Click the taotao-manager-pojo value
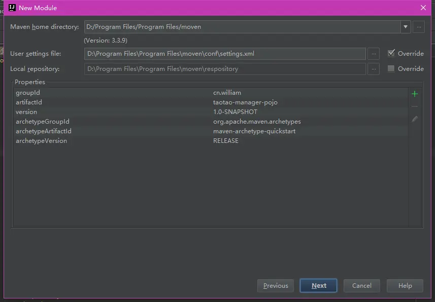 point(245,102)
